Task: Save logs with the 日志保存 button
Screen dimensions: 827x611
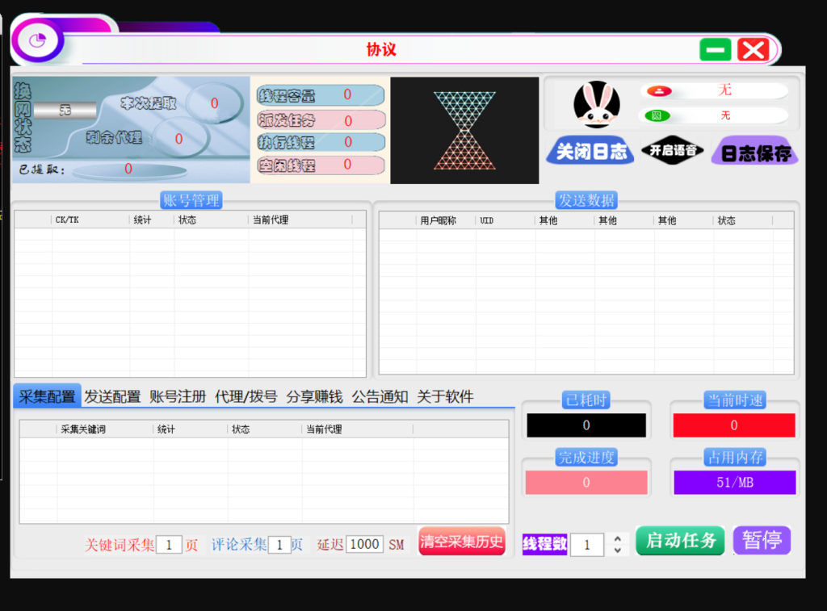Action: pos(755,153)
